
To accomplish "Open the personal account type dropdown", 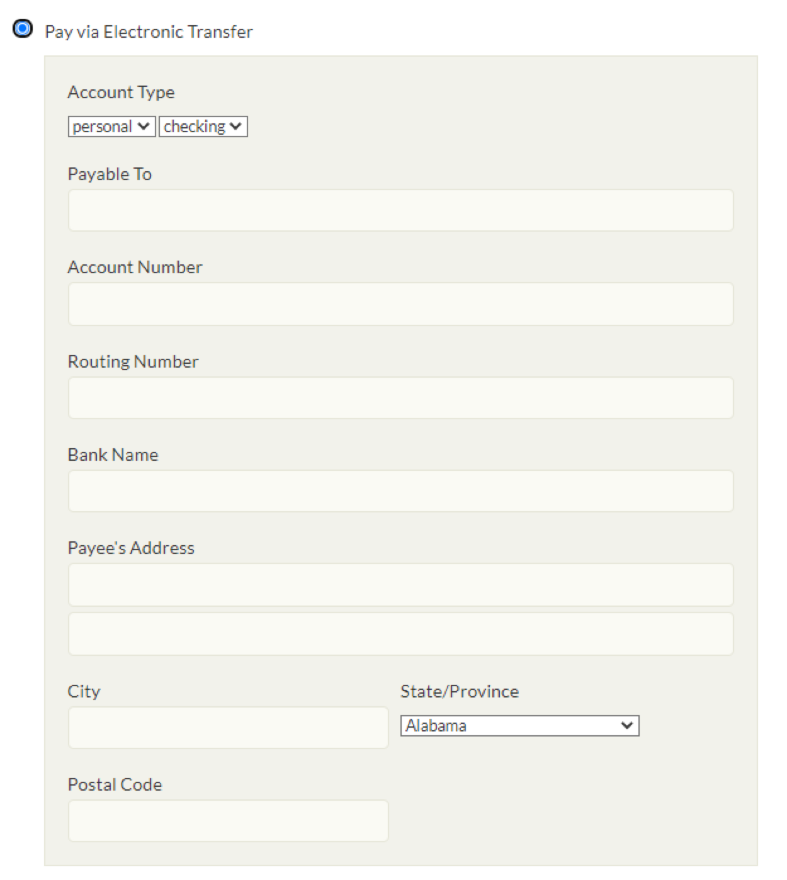I will tap(111, 127).
